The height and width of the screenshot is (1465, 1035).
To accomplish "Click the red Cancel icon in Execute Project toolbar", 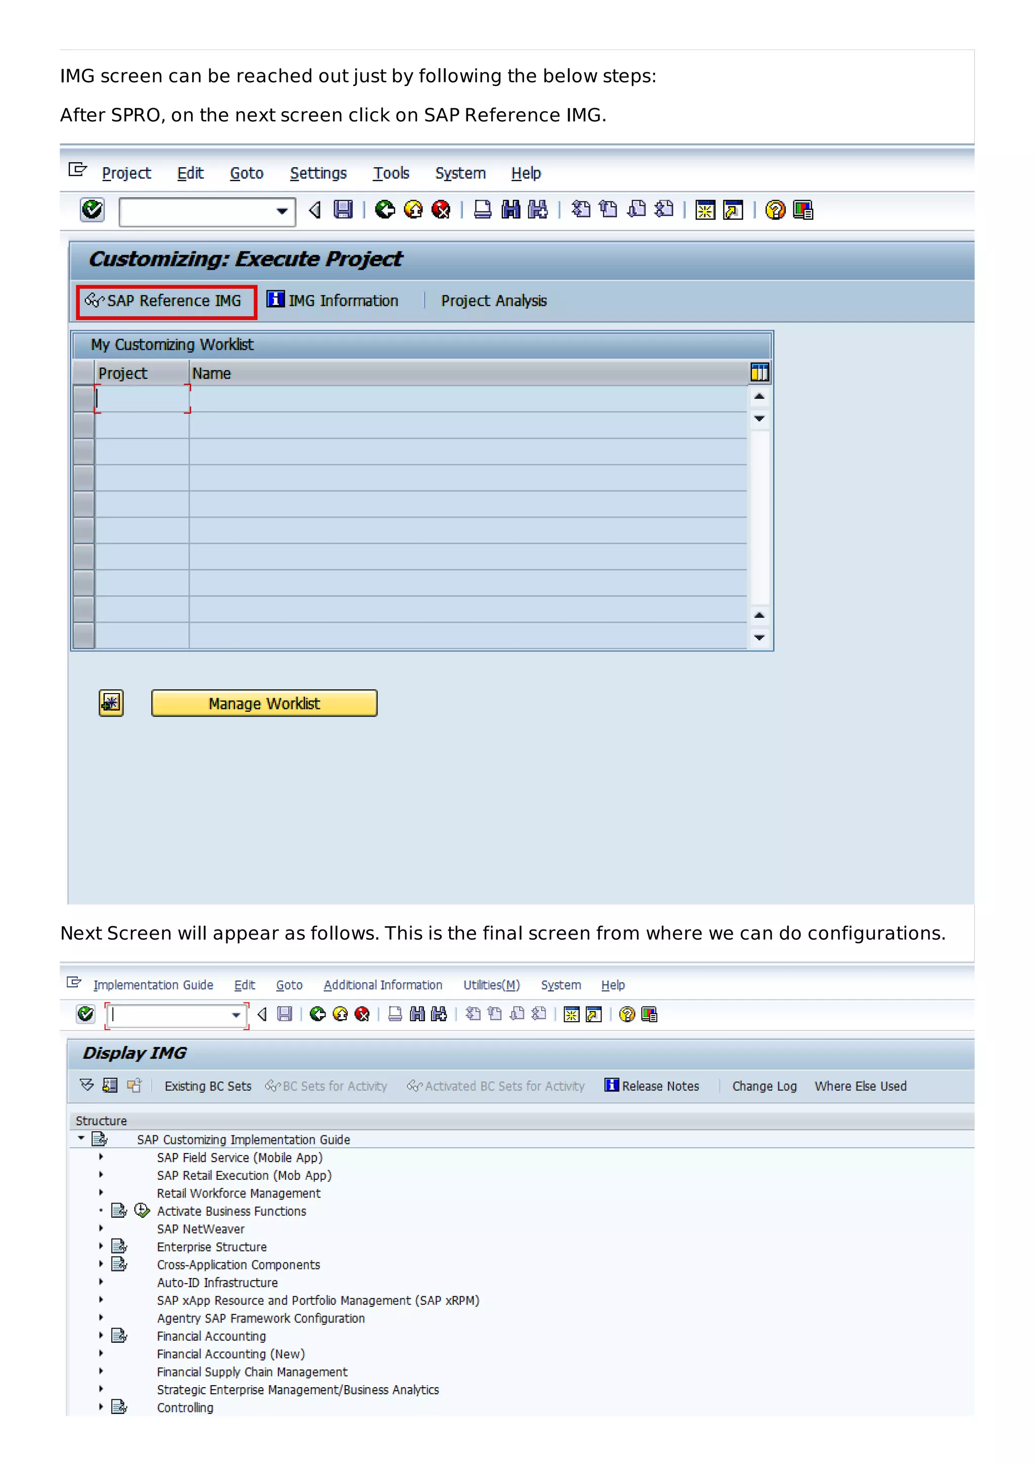I will pyautogui.click(x=441, y=209).
